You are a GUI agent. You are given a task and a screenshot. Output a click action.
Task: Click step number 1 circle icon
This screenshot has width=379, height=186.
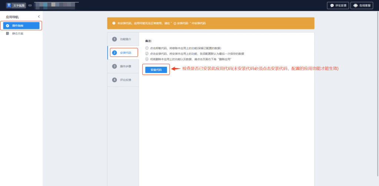click(x=115, y=39)
